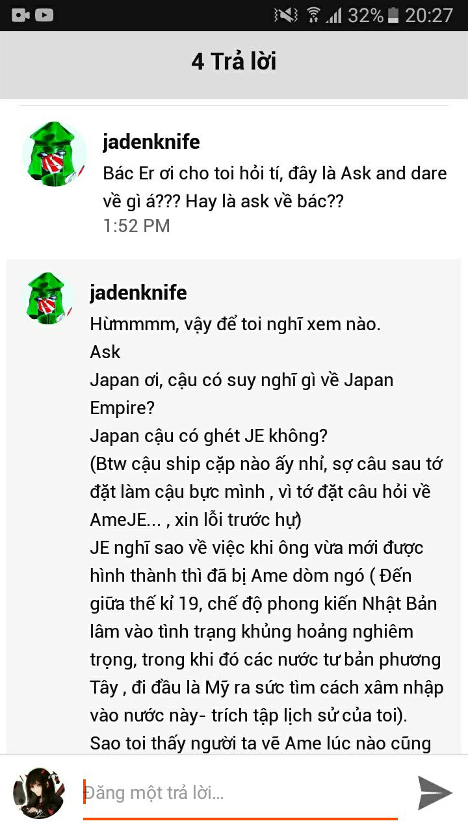468x832 pixels.
Task: Tap the 1:52 PM comment timestamp
Action: [x=136, y=226]
